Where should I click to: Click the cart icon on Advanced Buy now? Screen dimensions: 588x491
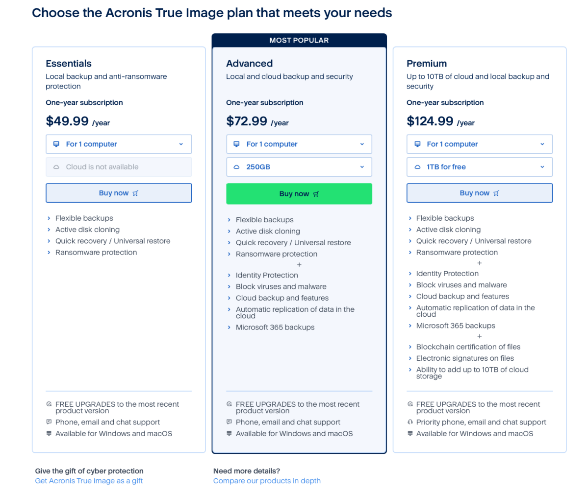coord(316,194)
